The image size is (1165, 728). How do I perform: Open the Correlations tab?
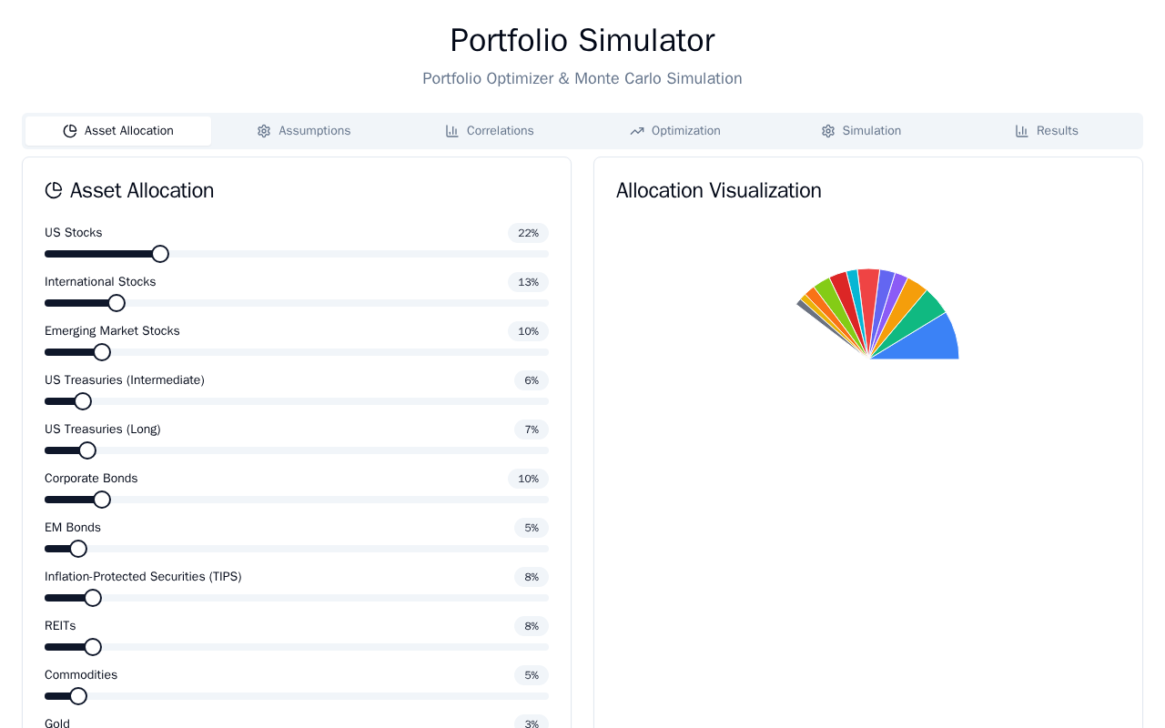490,131
